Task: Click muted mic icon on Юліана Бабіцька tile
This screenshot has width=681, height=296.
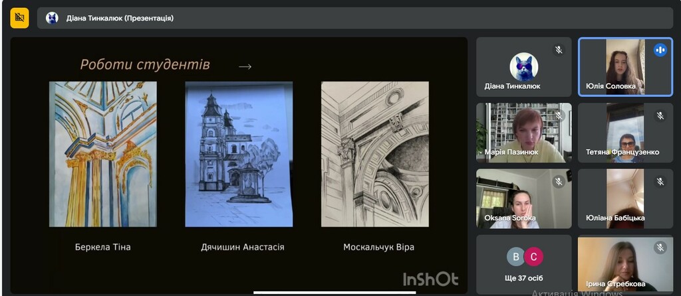Action: pyautogui.click(x=660, y=181)
